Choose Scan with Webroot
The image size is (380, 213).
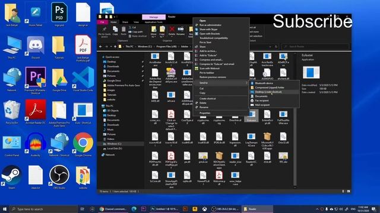(x=221, y=69)
